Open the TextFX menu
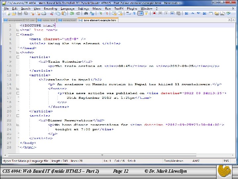This screenshot has height=179, width=238. (119, 9)
